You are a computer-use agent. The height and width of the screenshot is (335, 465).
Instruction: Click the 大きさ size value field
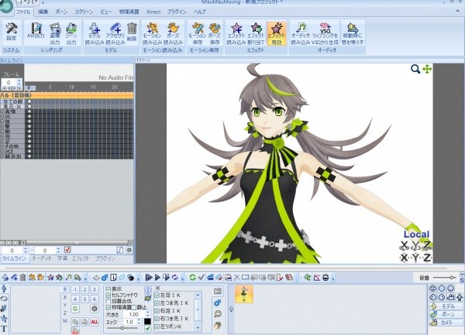(x=134, y=314)
